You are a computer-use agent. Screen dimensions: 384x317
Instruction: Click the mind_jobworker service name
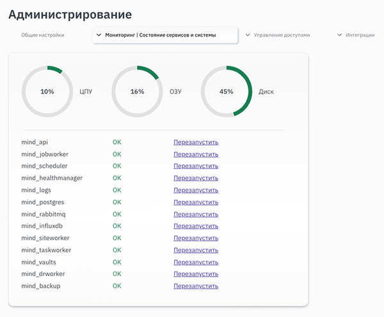tap(45, 154)
